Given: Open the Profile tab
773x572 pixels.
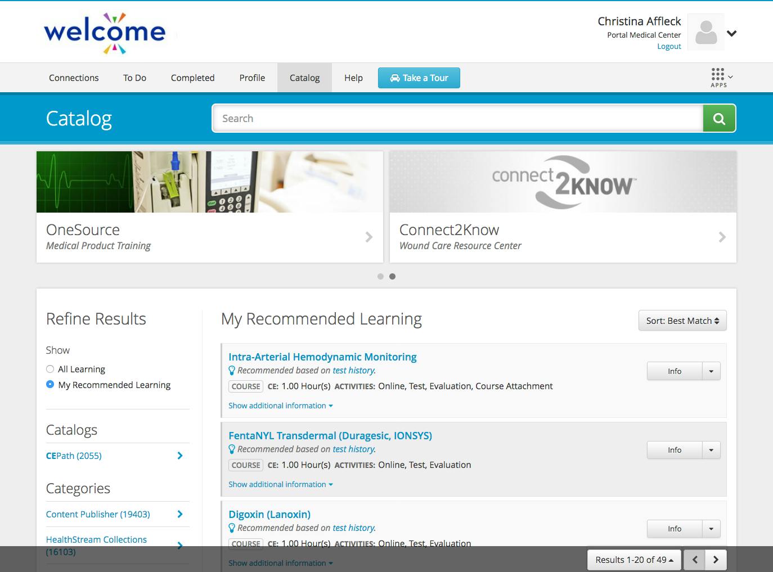Looking at the screenshot, I should point(251,78).
